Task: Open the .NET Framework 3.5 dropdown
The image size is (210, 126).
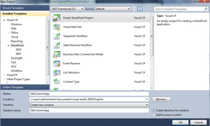Action: tap(68, 9)
